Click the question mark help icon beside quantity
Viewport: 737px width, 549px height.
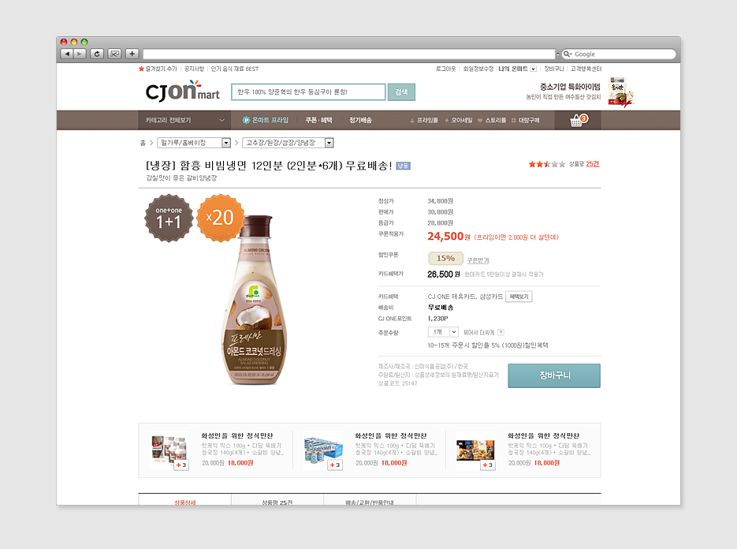(501, 332)
